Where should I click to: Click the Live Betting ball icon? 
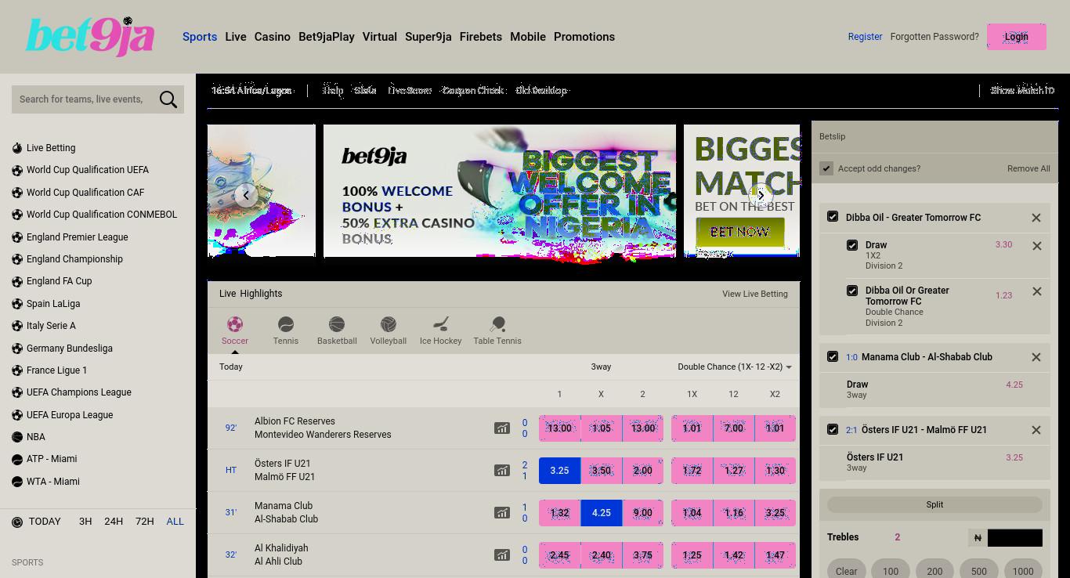tap(17, 148)
